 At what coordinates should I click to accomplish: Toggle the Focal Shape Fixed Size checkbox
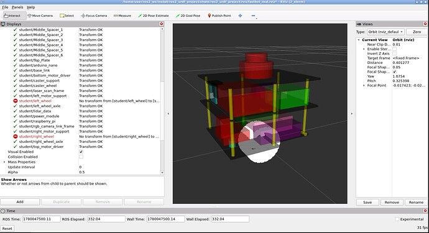coord(395,71)
